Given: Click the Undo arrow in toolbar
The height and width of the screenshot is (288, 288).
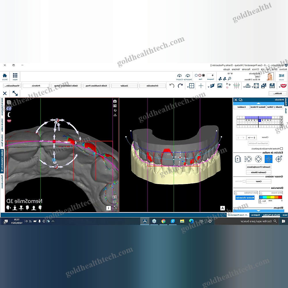Looking at the screenshot, I should tap(172, 86).
